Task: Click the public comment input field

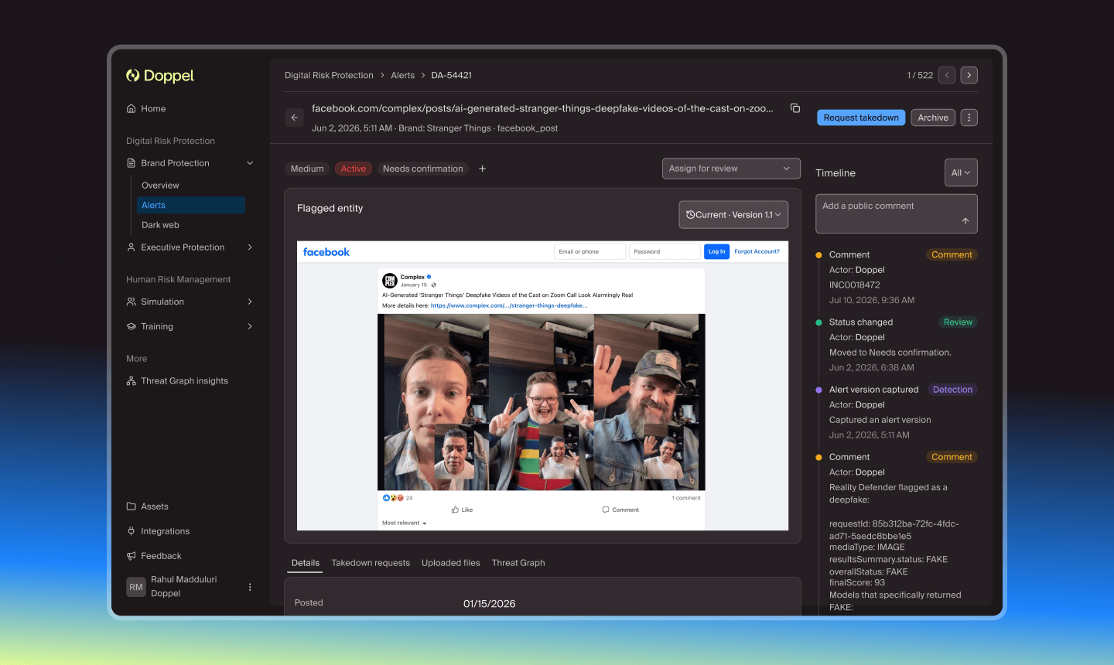Action: pyautogui.click(x=897, y=213)
